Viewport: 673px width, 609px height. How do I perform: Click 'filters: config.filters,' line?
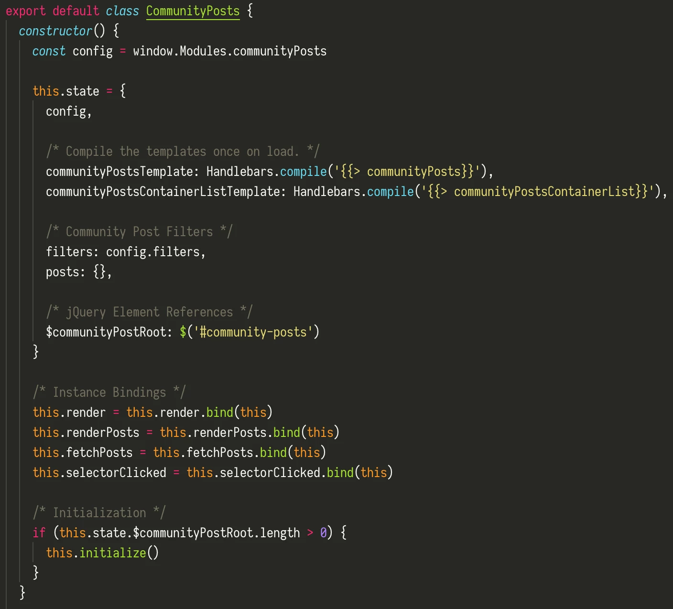click(x=126, y=252)
